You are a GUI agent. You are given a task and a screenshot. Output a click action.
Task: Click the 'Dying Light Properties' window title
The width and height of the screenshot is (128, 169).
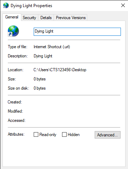point(31,6)
